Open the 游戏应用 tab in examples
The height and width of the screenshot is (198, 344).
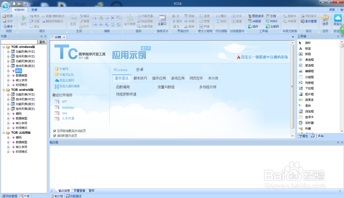coord(178,78)
